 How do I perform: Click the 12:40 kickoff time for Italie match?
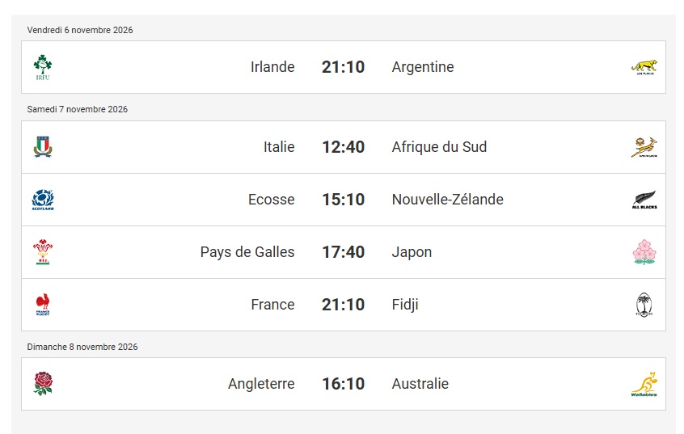point(344,147)
